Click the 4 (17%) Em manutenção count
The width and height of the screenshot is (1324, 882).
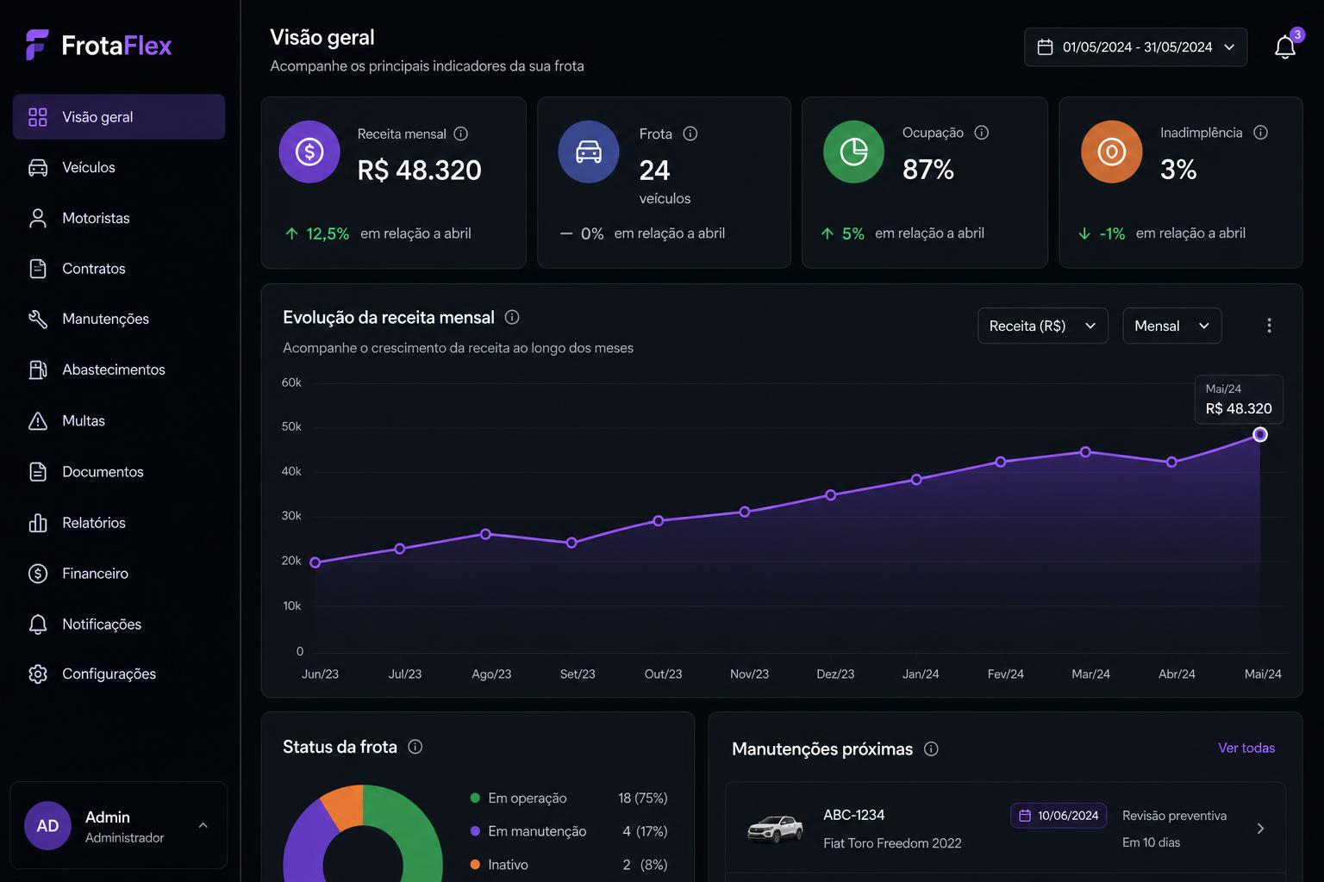click(x=645, y=831)
